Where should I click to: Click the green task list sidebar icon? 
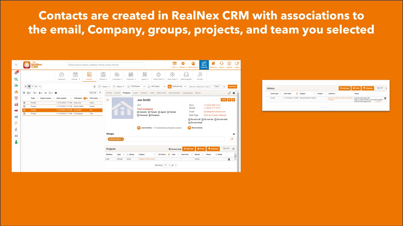pos(16,86)
